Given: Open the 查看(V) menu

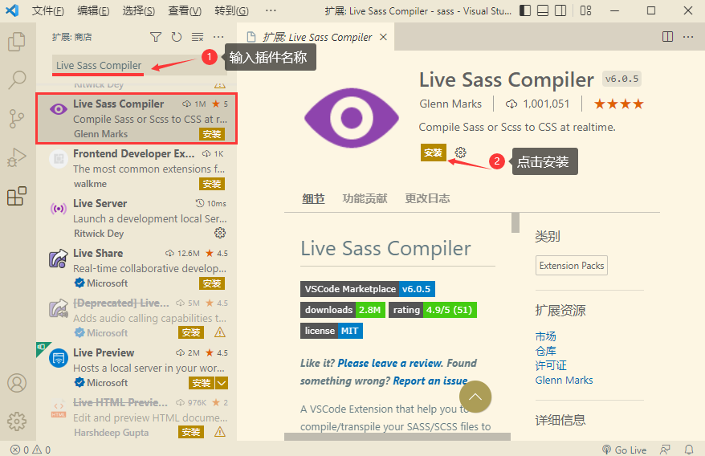Looking at the screenshot, I should pos(185,10).
